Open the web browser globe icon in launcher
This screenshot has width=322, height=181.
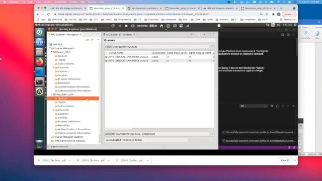click(x=39, y=42)
